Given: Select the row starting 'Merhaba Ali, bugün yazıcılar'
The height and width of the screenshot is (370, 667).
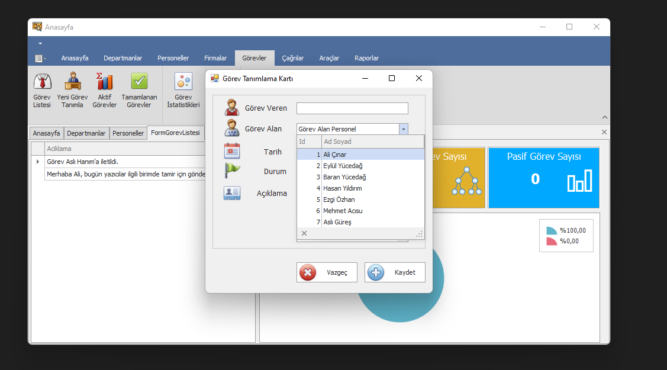Looking at the screenshot, I should (125, 174).
